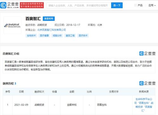The height and width of the screenshot is (115, 158).
Task: Click the 融资轮次 column header
Action: pyautogui.click(x=39, y=91)
